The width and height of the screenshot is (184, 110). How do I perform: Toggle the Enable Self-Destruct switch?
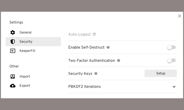pos(171,47)
